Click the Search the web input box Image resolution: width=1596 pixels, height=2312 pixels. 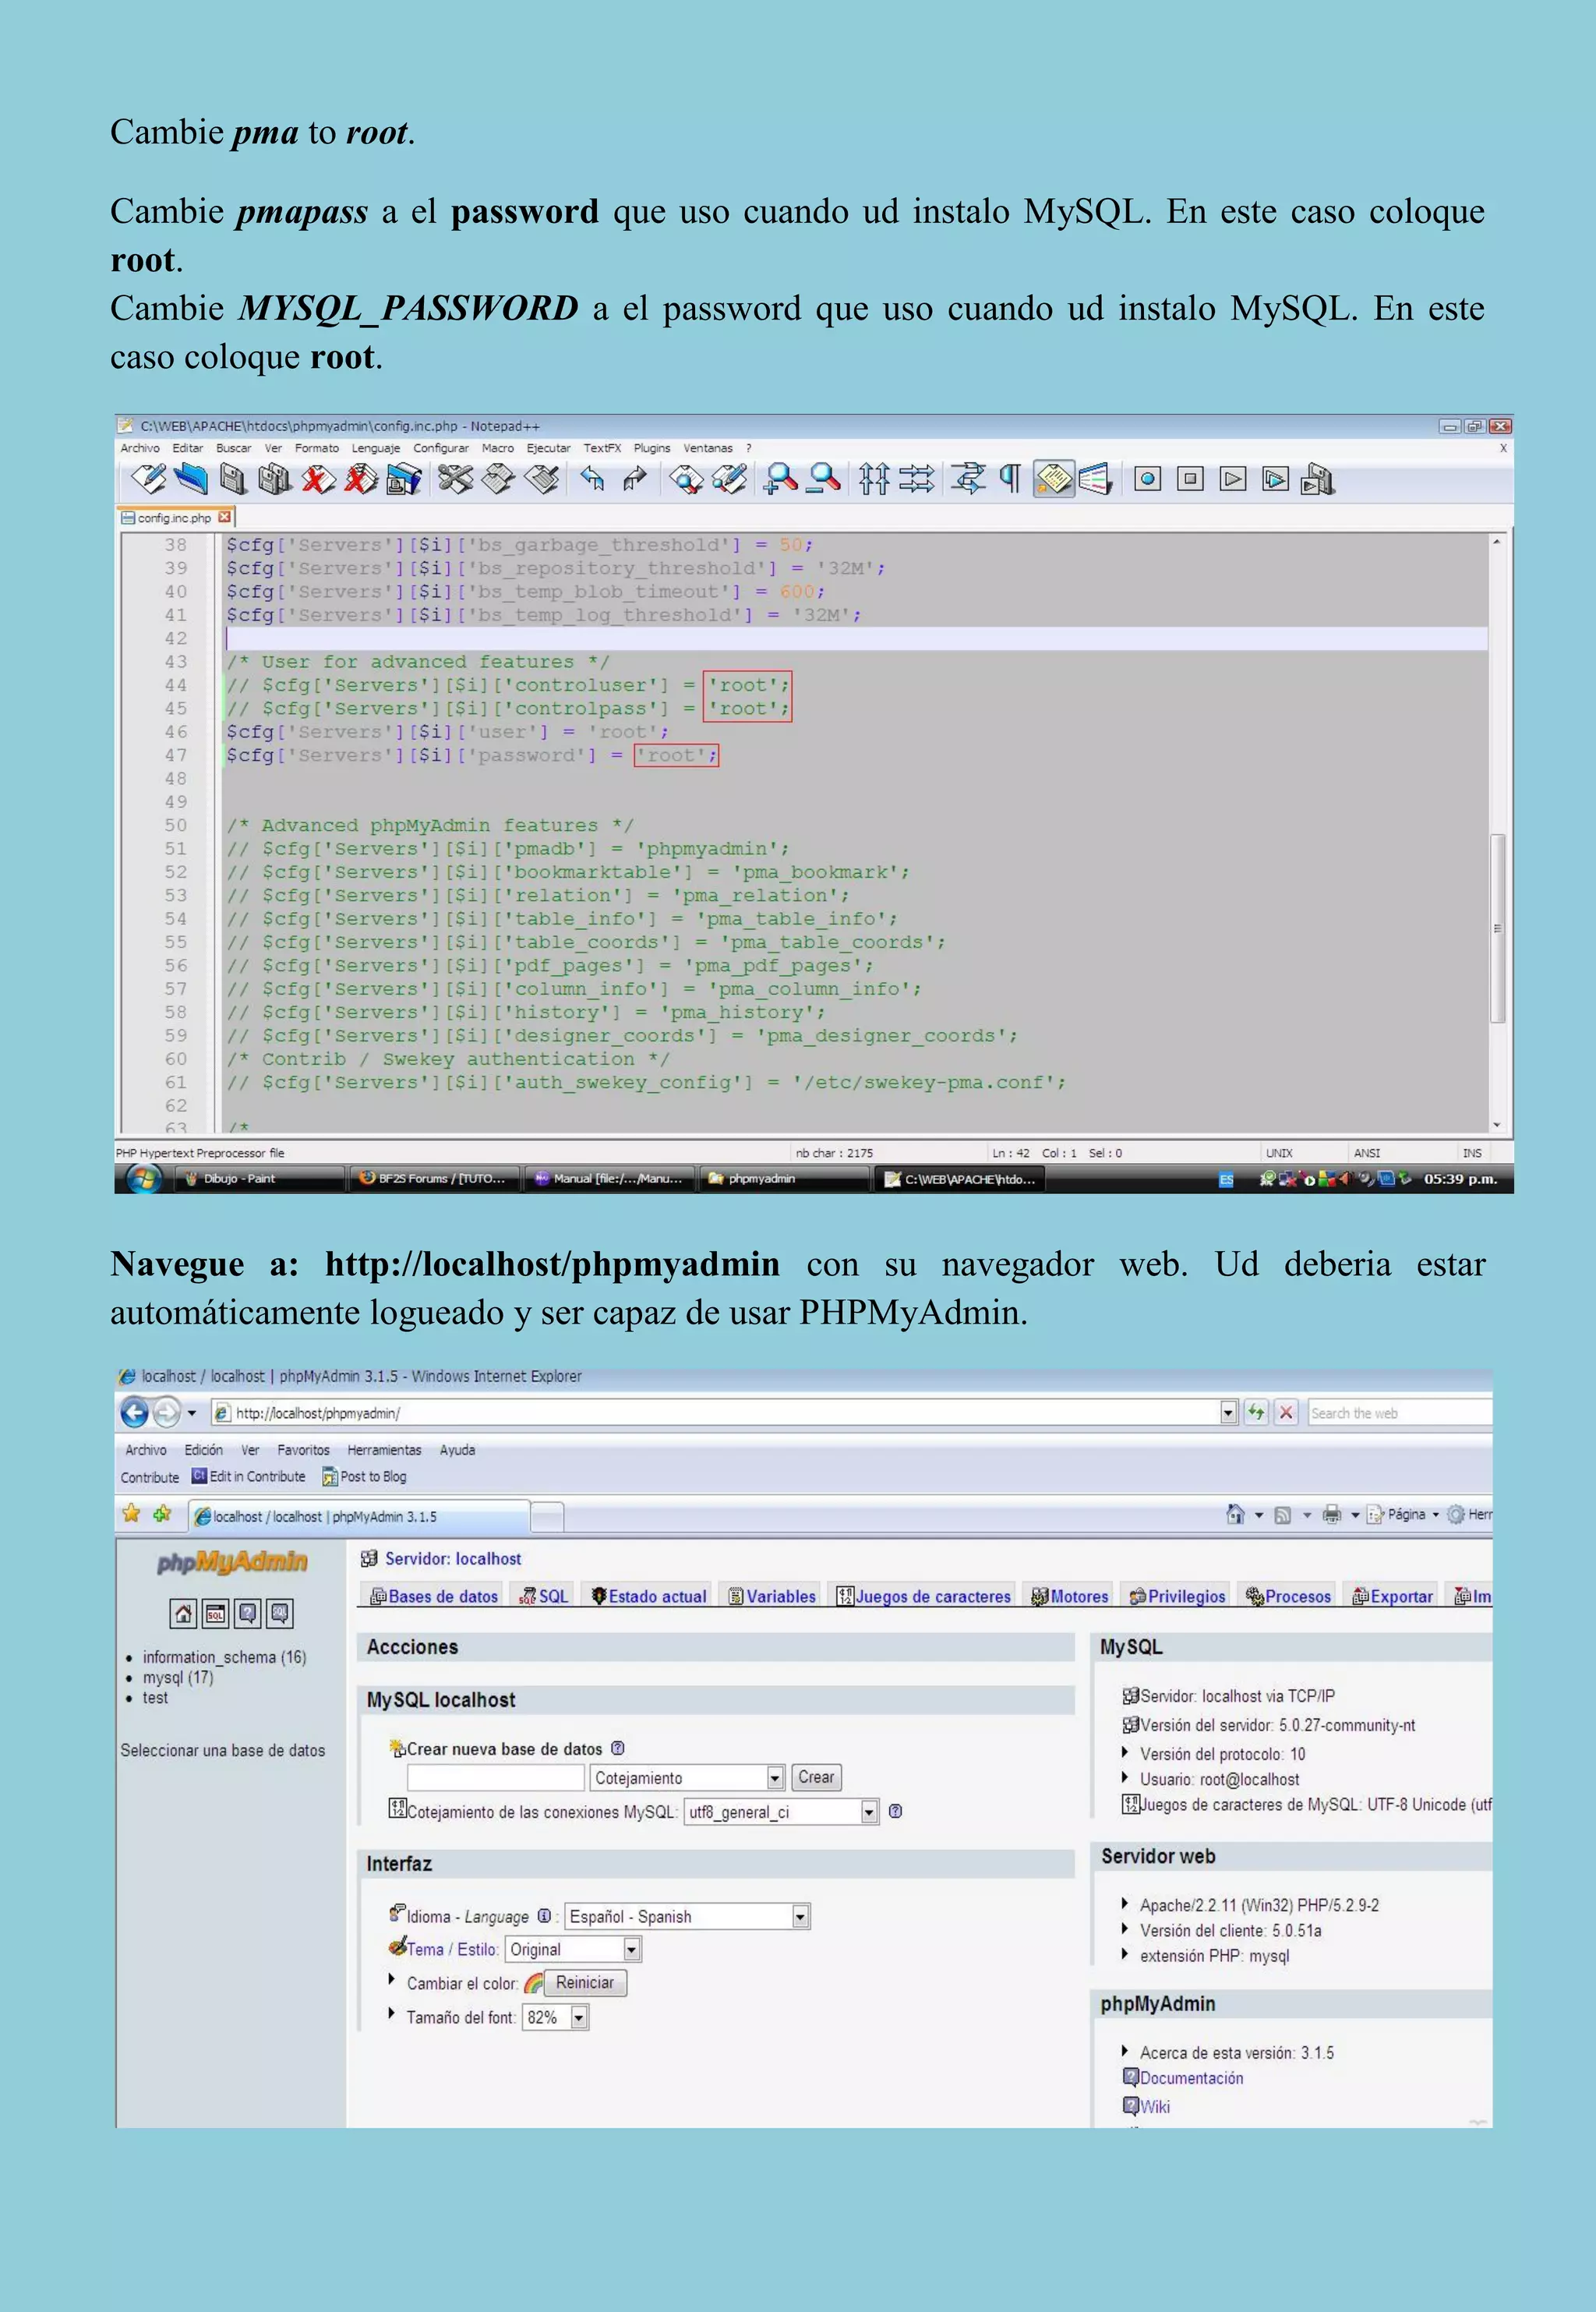pyautogui.click(x=1400, y=1412)
